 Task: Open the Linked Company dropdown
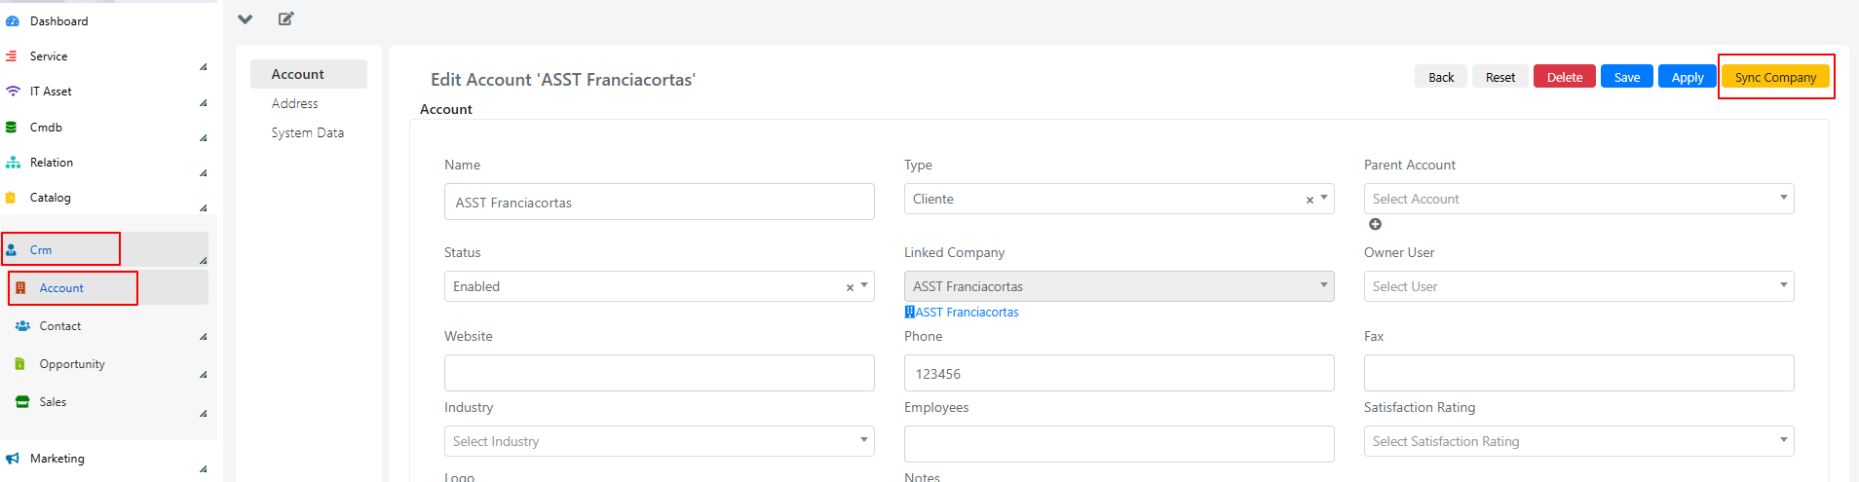tap(1119, 286)
